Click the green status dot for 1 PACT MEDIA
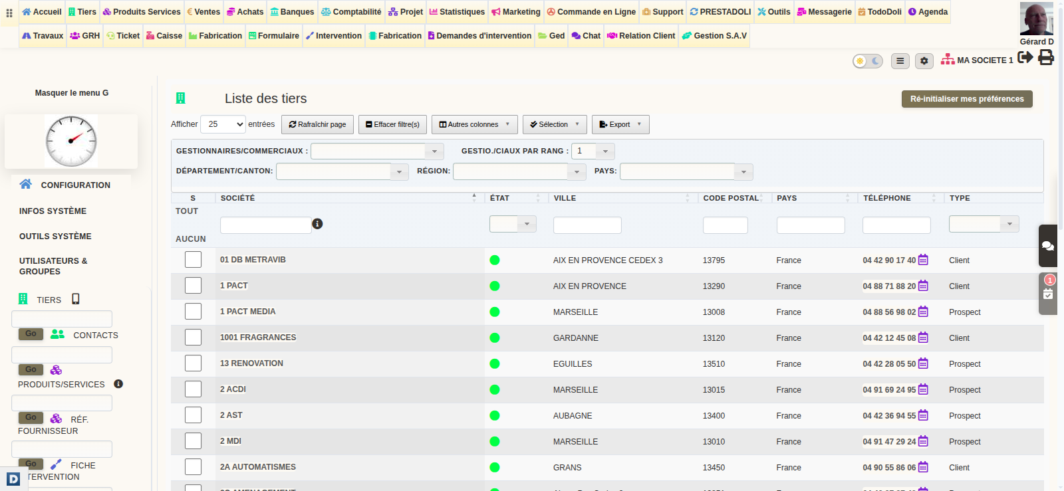Image resolution: width=1064 pixels, height=491 pixels. coord(495,312)
